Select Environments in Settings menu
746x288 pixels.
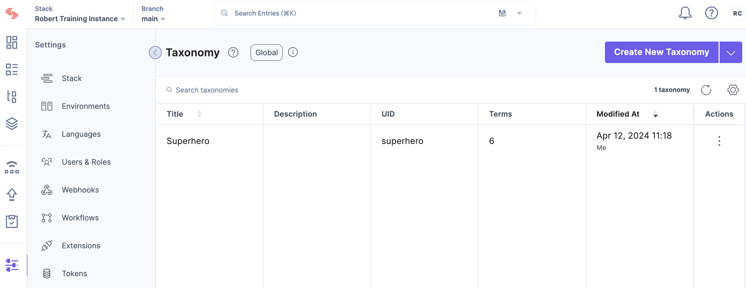[86, 106]
